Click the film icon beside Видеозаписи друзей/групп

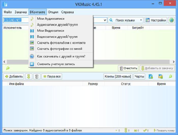tap(32, 37)
